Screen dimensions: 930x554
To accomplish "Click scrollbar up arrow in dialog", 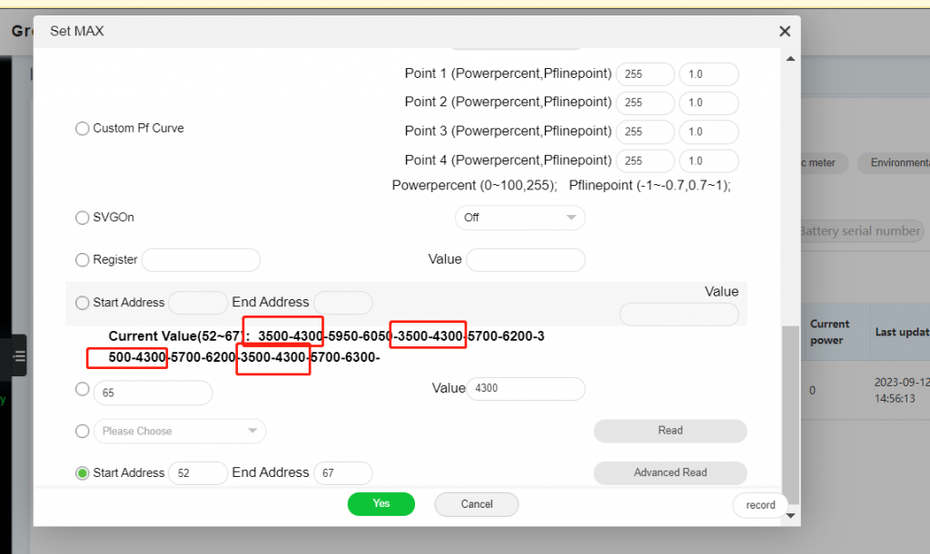I will [x=790, y=58].
